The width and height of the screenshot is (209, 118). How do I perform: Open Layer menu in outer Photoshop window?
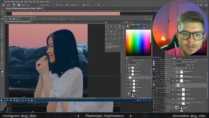[x=17, y=2]
